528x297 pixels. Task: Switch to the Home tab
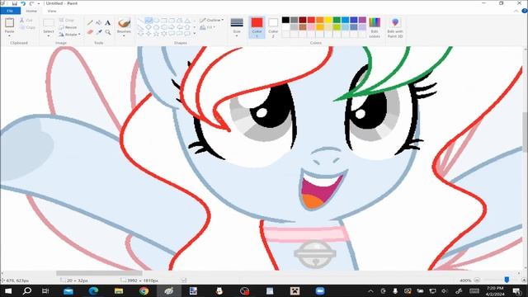[x=31, y=11]
